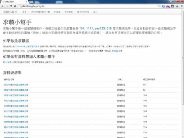Follow the yes123 link in the description
Image resolution: width=184 pixels, height=138 pixels.
(100, 29)
